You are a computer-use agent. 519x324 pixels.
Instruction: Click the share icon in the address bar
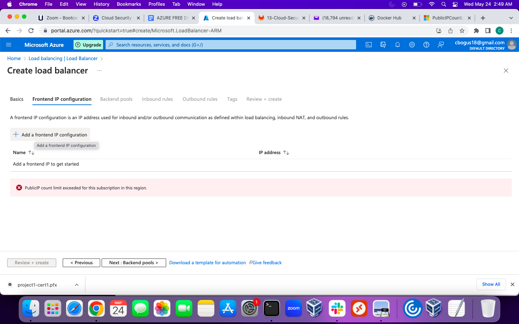click(x=451, y=31)
